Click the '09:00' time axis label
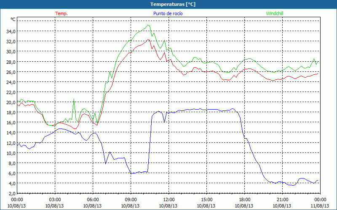The image size is (337, 210). point(131,199)
